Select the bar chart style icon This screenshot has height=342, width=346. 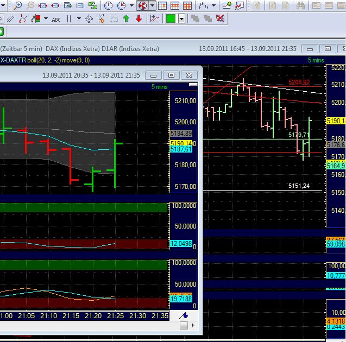pyautogui.click(x=203, y=5)
